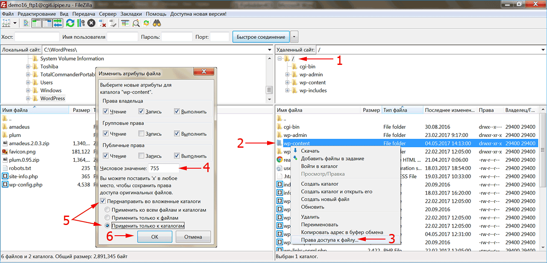Open the Закладки menu
Screen dimensions: 547x263
131,14
